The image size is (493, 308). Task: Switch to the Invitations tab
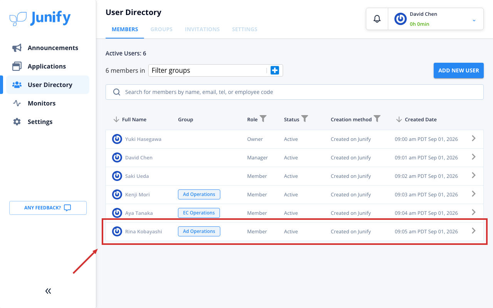tap(202, 29)
